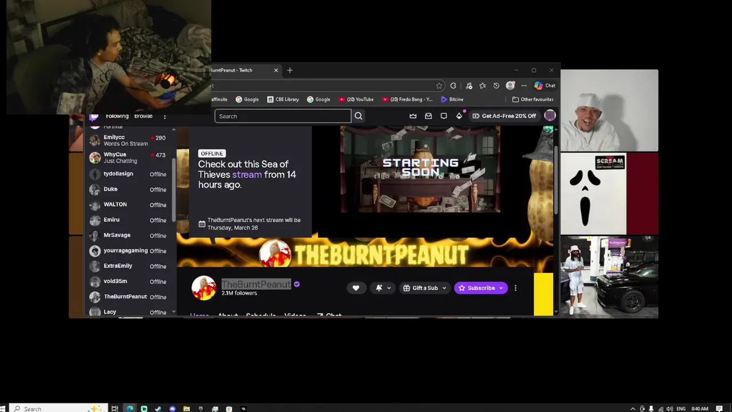Open the Bits gem icon
Screen dimensions: 732x412
[459, 116]
